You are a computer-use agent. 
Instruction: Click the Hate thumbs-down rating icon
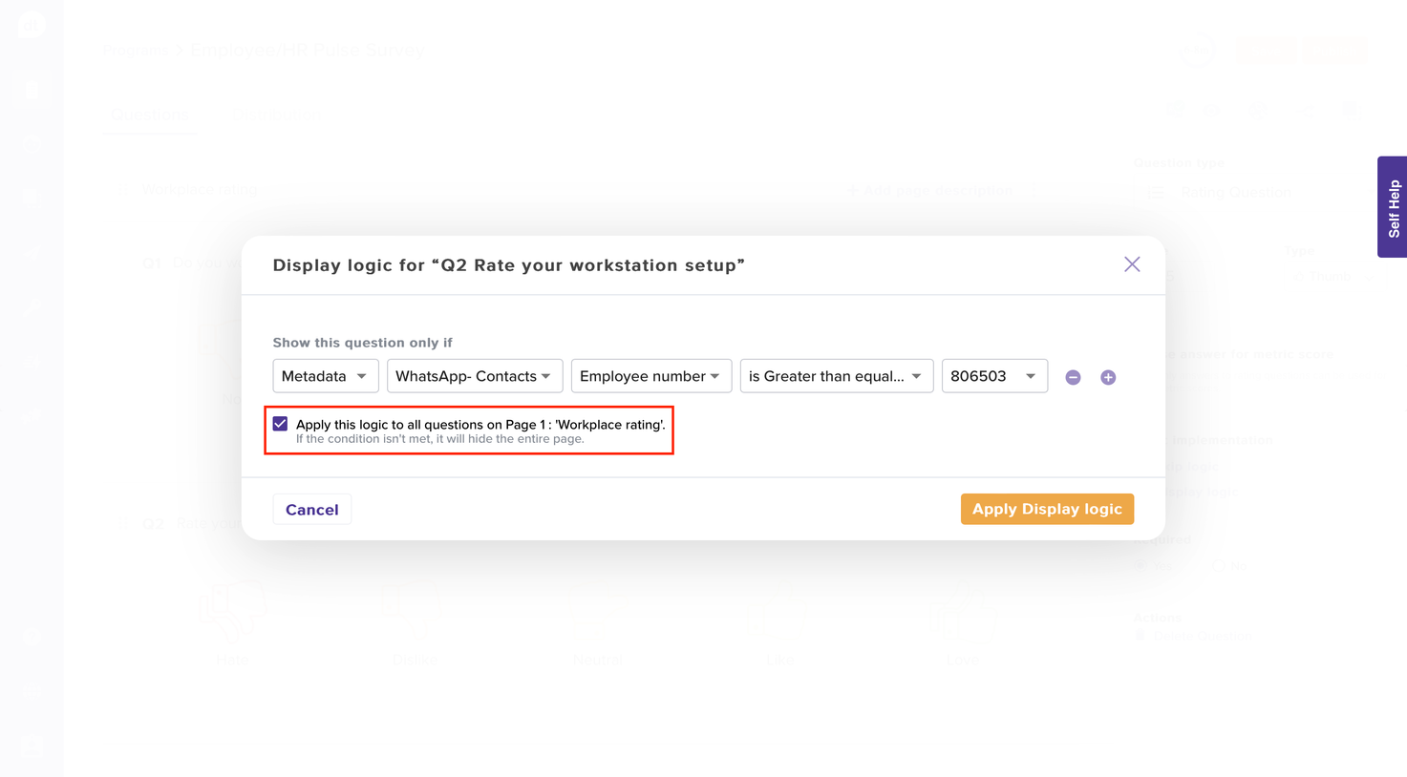[x=232, y=612]
